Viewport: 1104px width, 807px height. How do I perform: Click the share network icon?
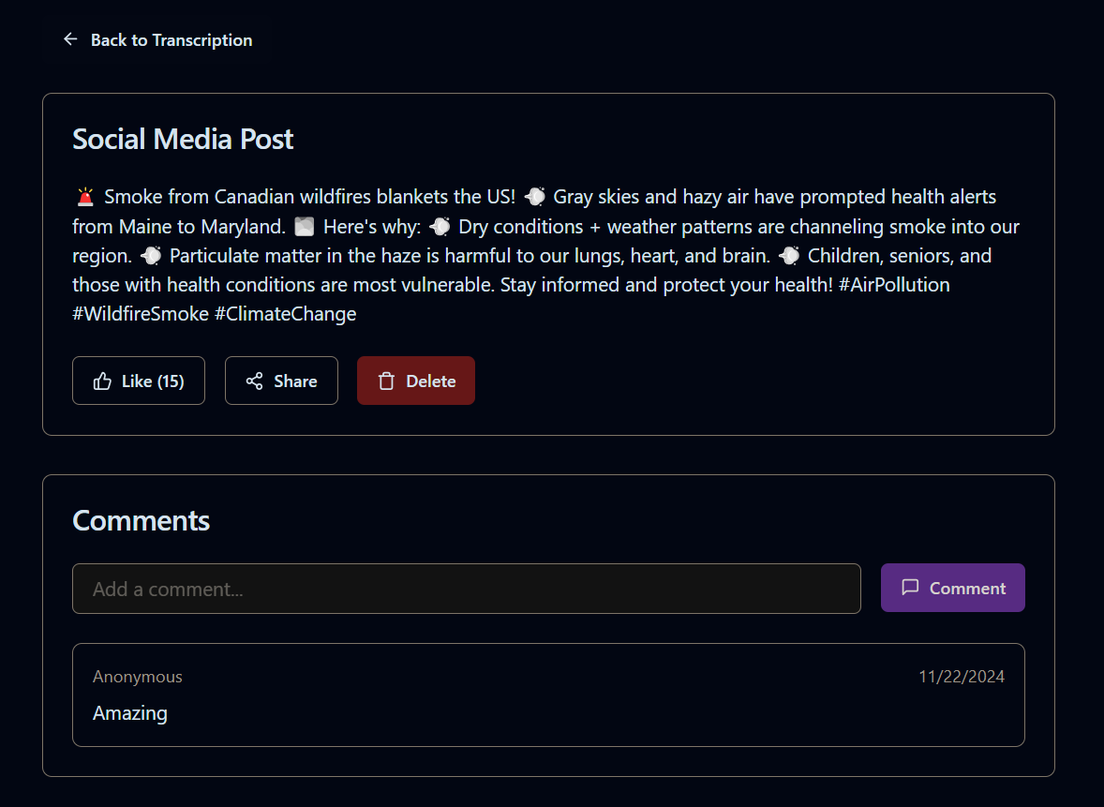tap(254, 381)
